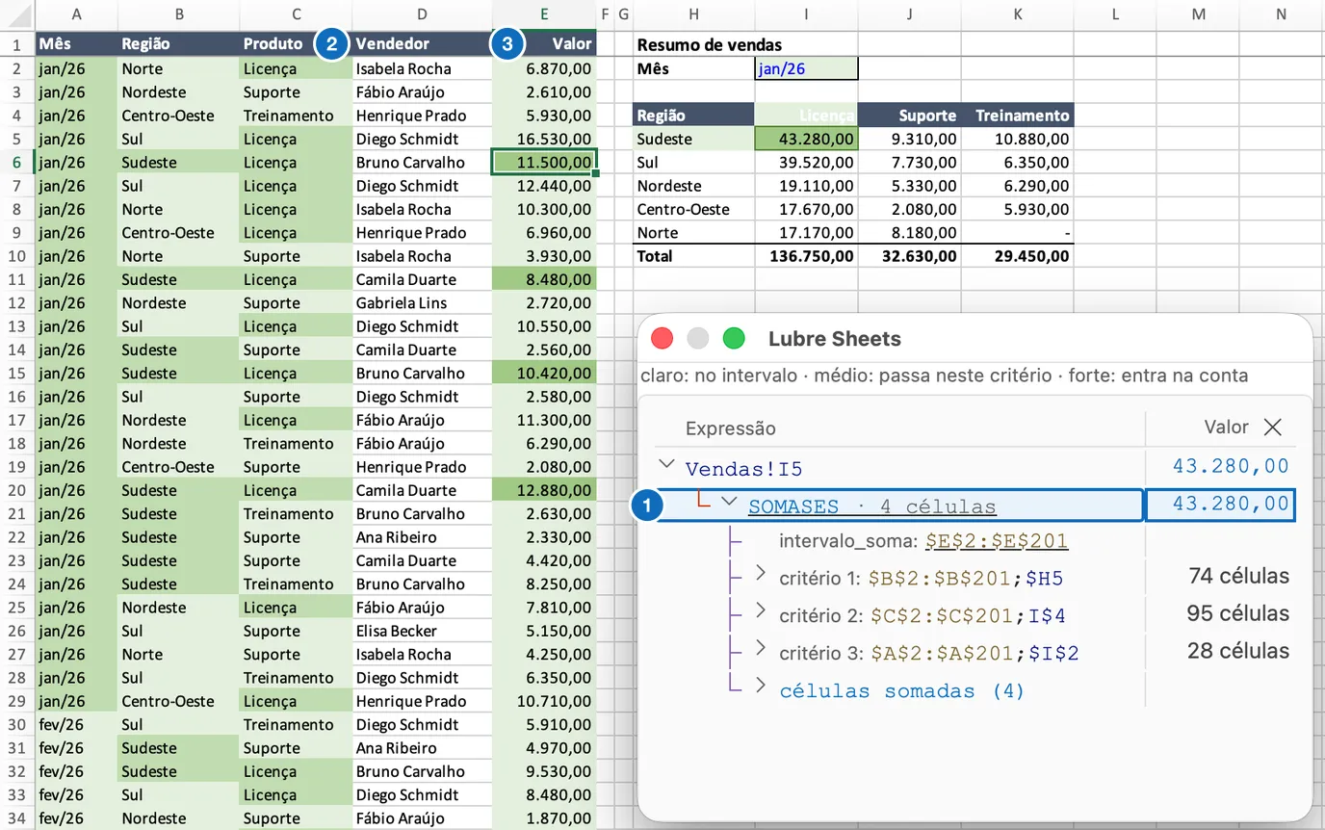The height and width of the screenshot is (830, 1325).
Task: Select row header 11
Action: [17, 279]
